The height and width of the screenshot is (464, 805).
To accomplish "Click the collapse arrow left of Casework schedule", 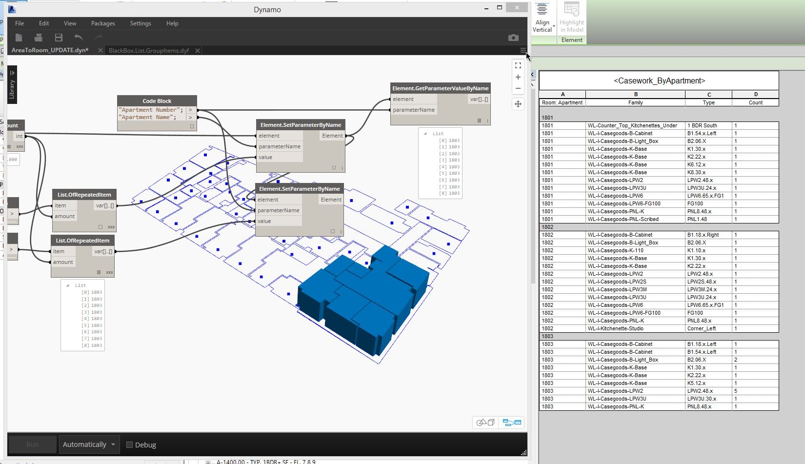I will click(532, 75).
